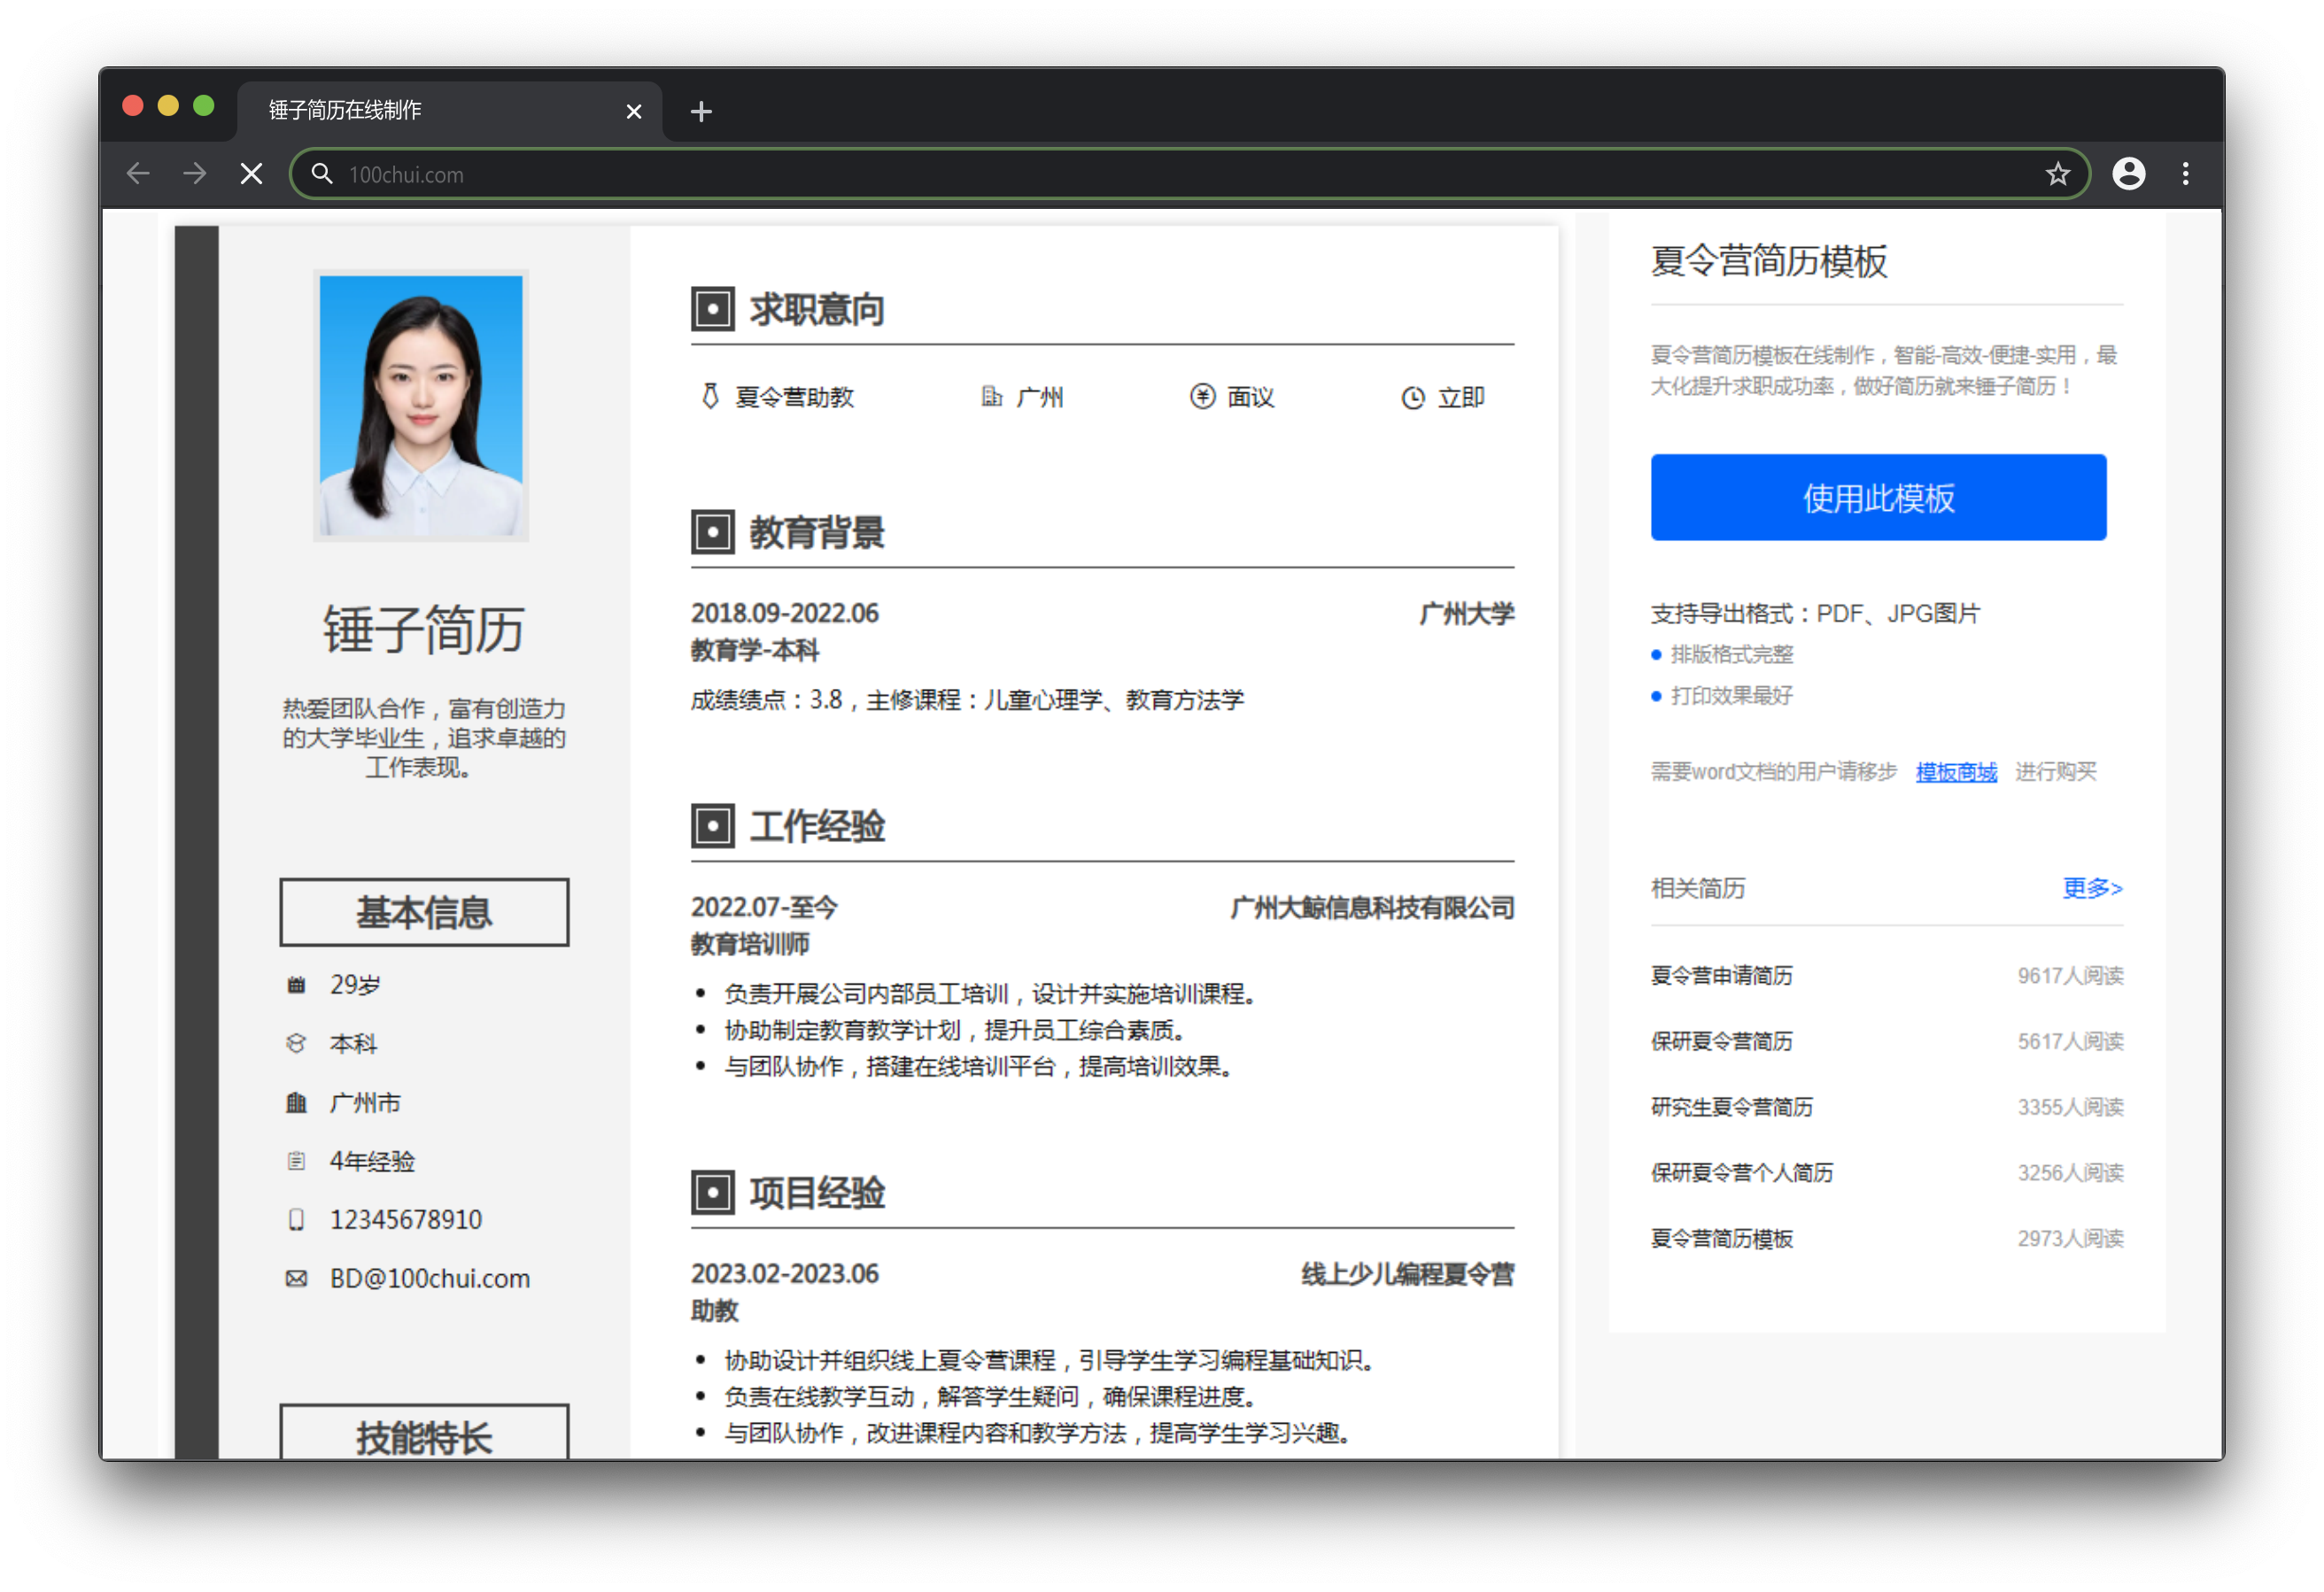The image size is (2324, 1592).
Task: Click the 广州大鲸信息科技有限公司 company name
Action: [x=1372, y=907]
